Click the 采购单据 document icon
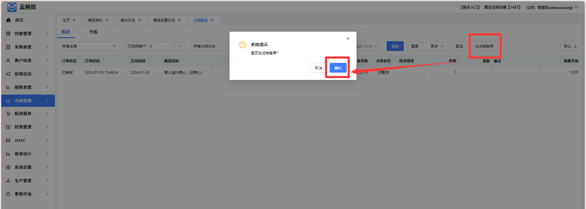Screen dimensions: 586x209 pyautogui.click(x=8, y=47)
